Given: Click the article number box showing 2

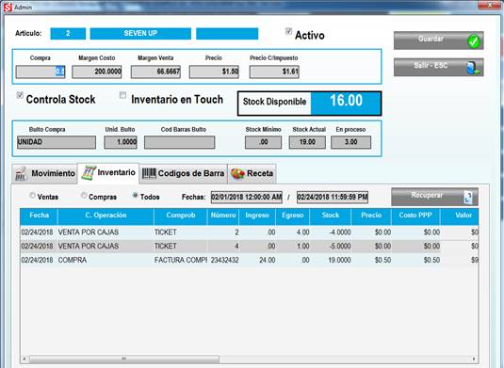Looking at the screenshot, I should pyautogui.click(x=68, y=34).
